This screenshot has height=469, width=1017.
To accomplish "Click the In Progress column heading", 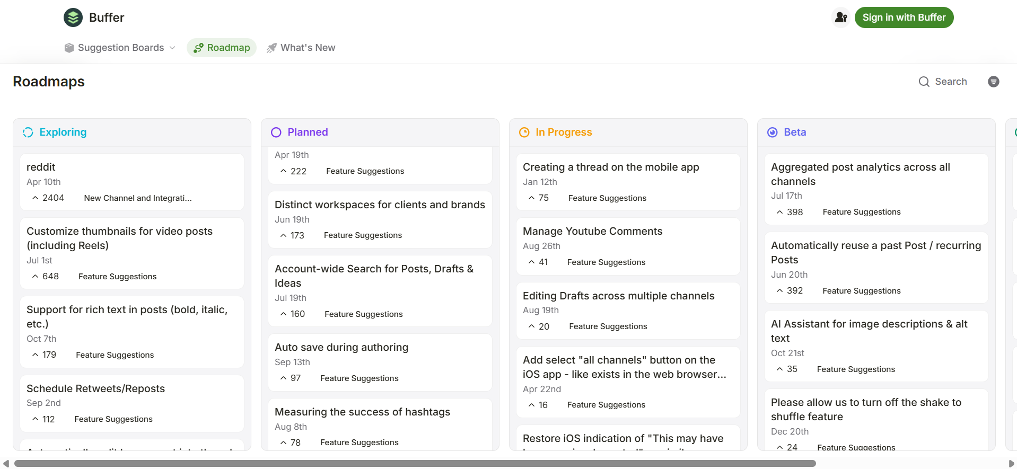I will (564, 132).
